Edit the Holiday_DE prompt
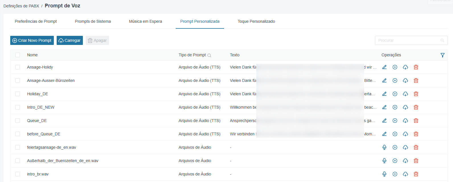This screenshot has width=453, height=182. point(384,94)
